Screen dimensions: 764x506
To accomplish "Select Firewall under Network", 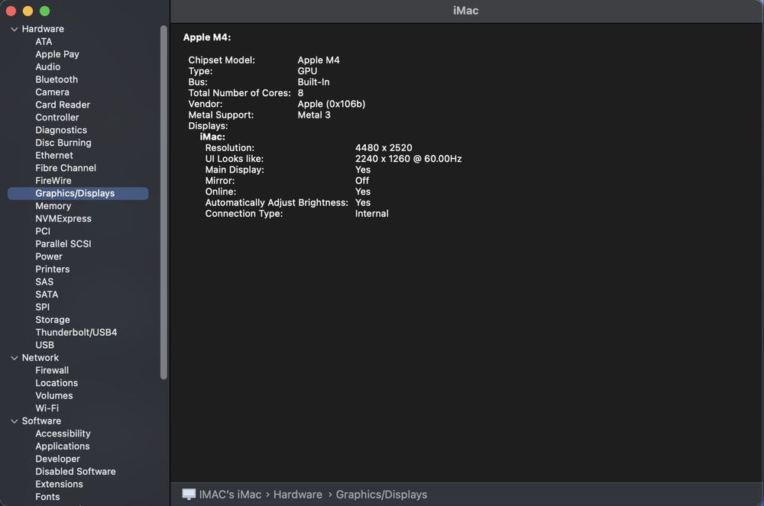I will [x=52, y=371].
